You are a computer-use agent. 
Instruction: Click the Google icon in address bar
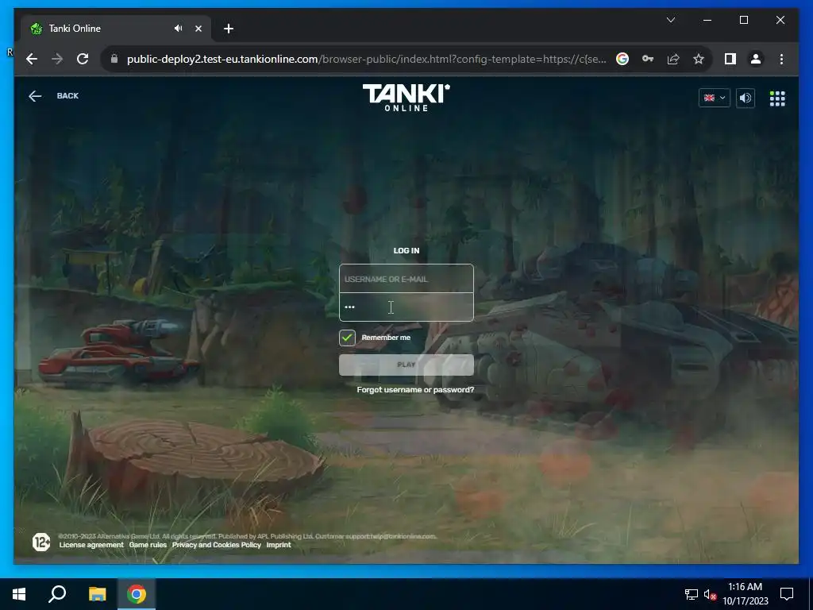point(622,59)
